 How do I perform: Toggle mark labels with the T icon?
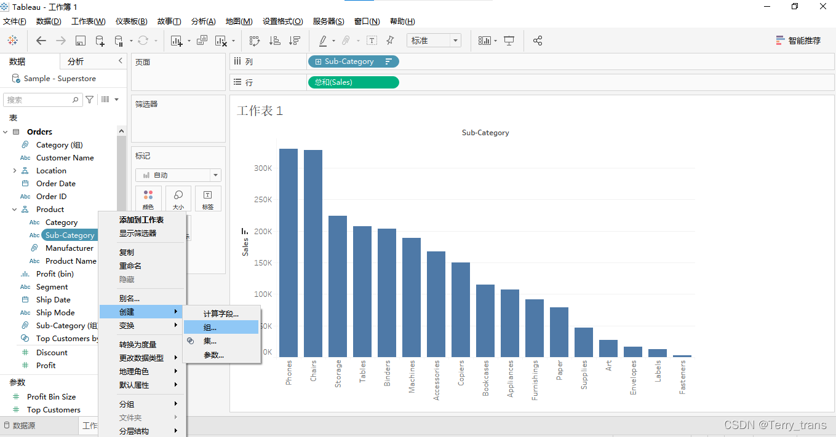[x=372, y=41]
